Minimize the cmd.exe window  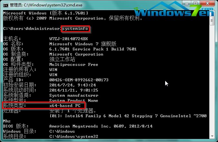[187, 4]
